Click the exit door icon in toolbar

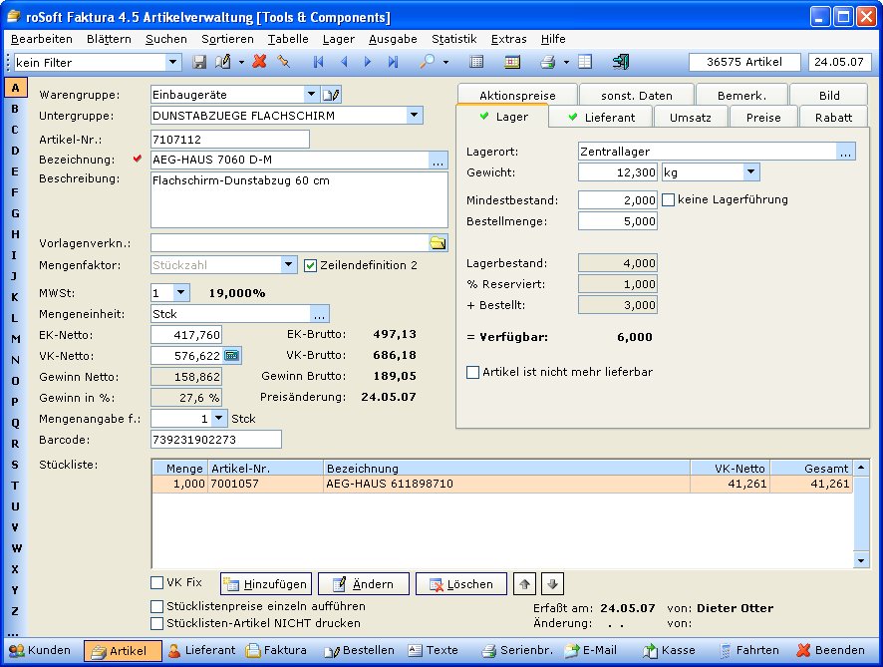click(x=621, y=62)
